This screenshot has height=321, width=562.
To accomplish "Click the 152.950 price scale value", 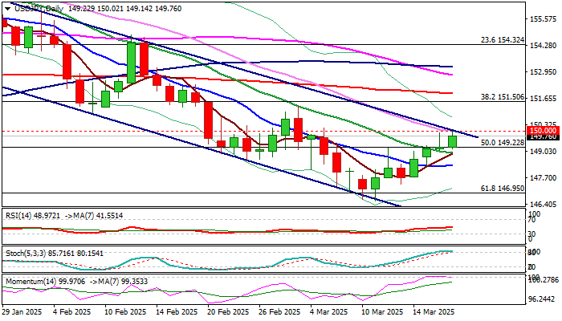I will pos(543,72).
